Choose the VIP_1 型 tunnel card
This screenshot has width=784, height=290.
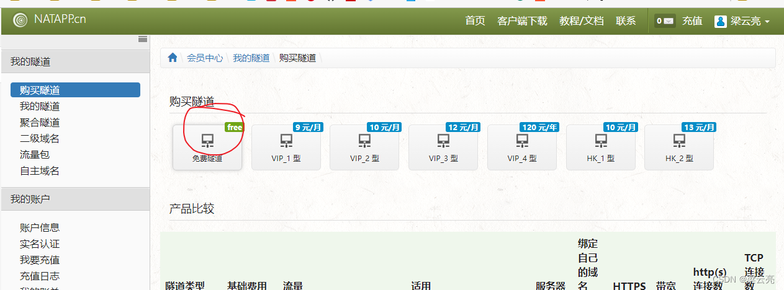286,147
